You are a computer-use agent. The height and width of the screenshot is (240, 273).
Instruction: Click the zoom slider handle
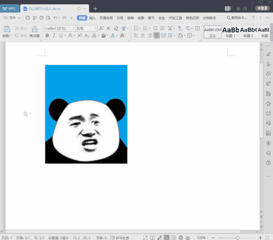pyautogui.click(x=238, y=238)
